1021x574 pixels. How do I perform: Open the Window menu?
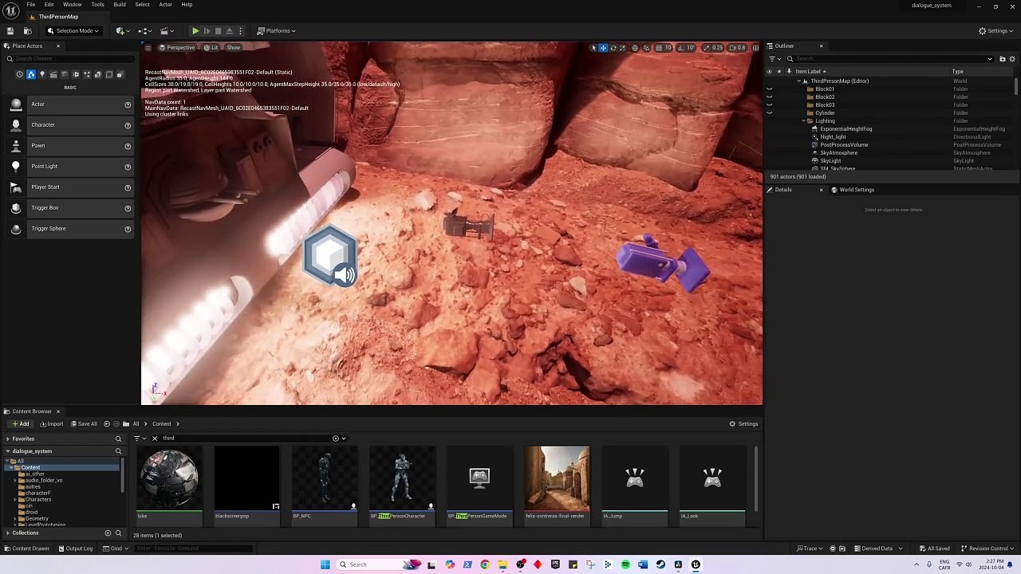(73, 5)
